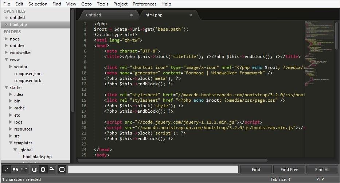Expand the logs folder
The image size is (340, 183).
[11, 122]
